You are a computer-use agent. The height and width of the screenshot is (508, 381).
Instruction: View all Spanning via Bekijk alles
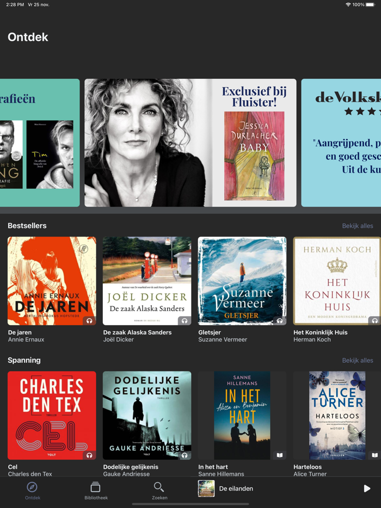pyautogui.click(x=358, y=360)
